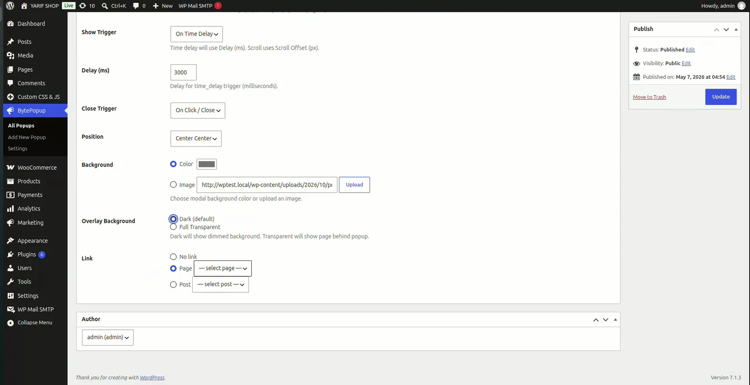Move Publish panel down with arrow
Screen dimensions: 750x385
726,29
